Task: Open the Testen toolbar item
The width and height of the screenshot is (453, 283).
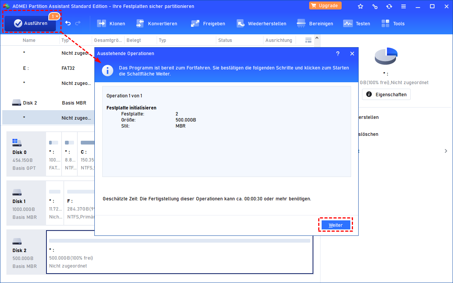Action: [x=356, y=23]
